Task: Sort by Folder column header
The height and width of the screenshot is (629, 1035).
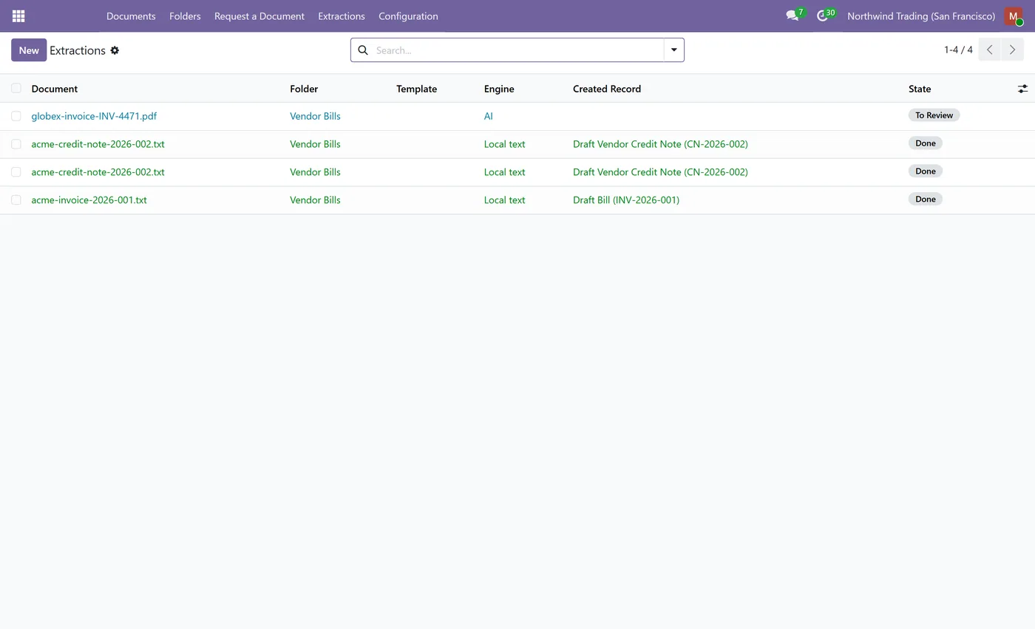Action: 304,89
